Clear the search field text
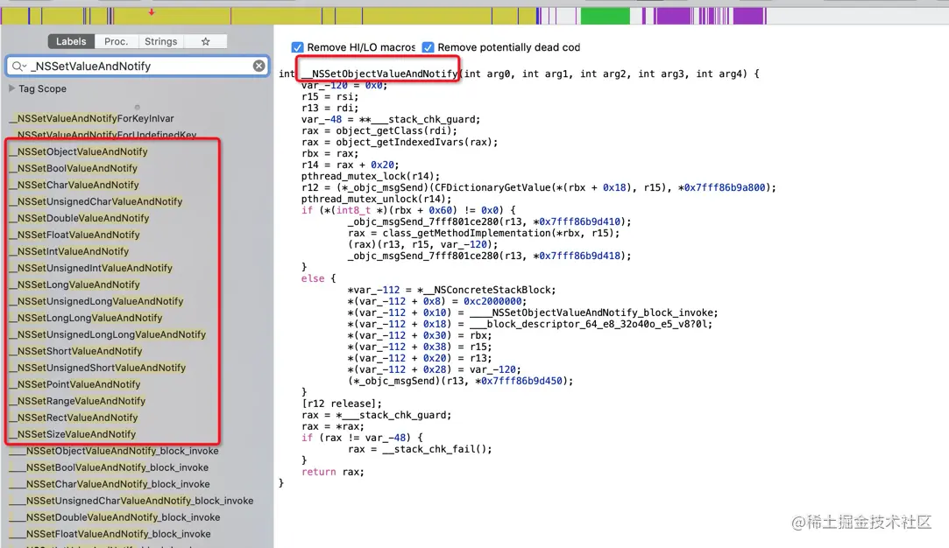Viewport: 949px width, 548px height. point(259,66)
